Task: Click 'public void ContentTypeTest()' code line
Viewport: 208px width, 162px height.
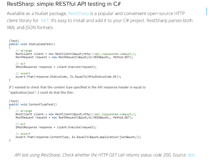Action: (x=33, y=105)
